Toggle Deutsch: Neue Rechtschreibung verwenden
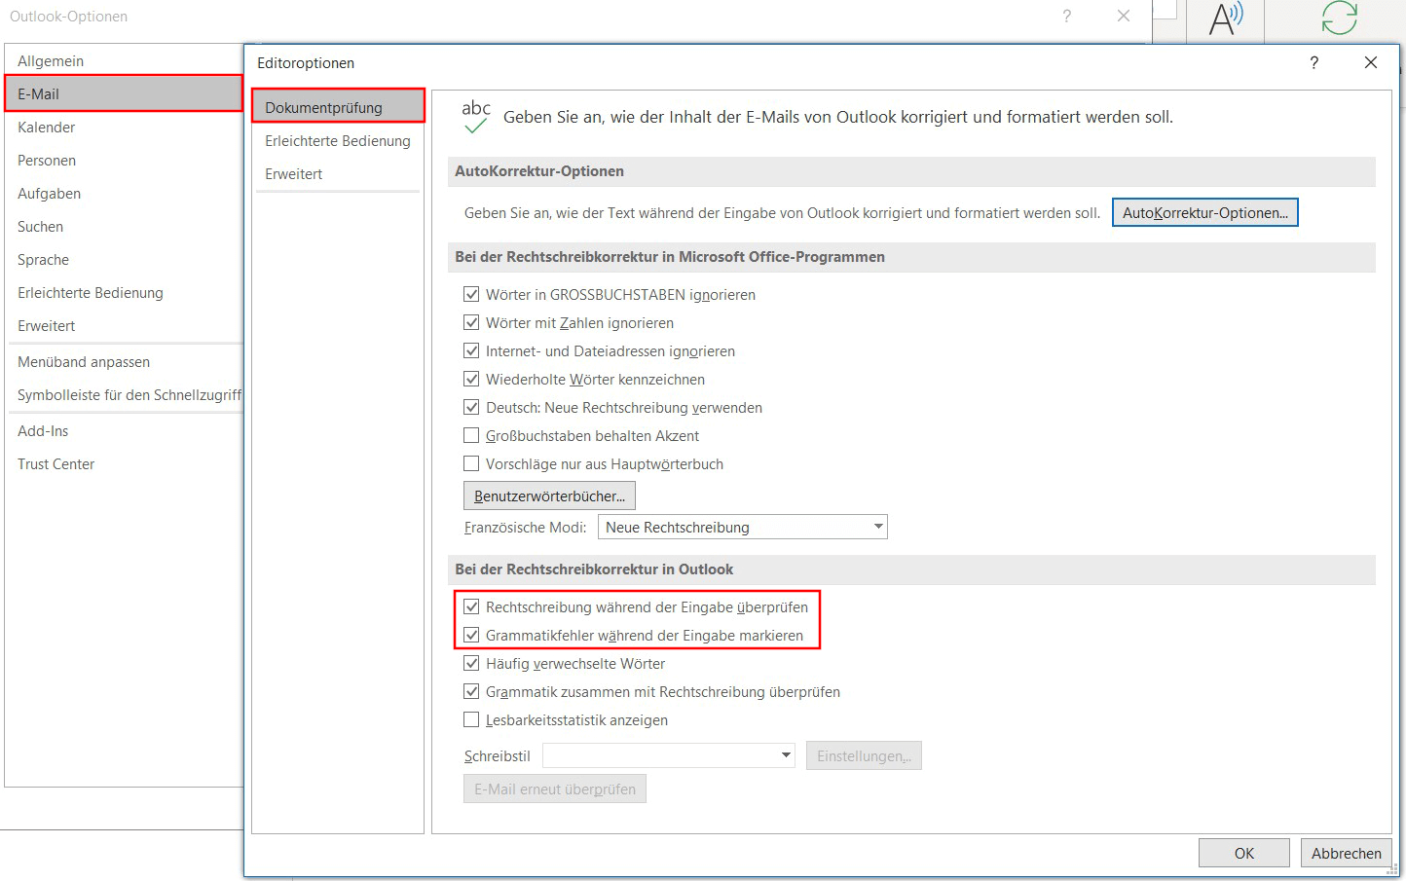The width and height of the screenshot is (1406, 881). 471,407
